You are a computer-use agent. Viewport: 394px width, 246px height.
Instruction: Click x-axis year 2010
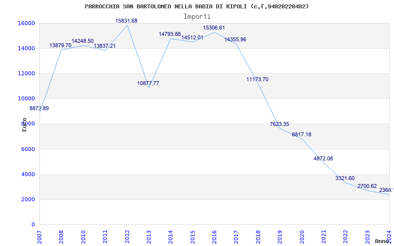(x=83, y=237)
